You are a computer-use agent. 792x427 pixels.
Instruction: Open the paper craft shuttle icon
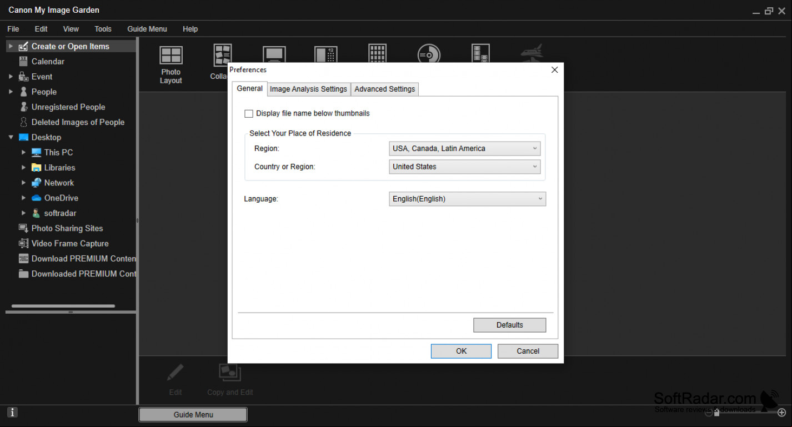pos(532,53)
